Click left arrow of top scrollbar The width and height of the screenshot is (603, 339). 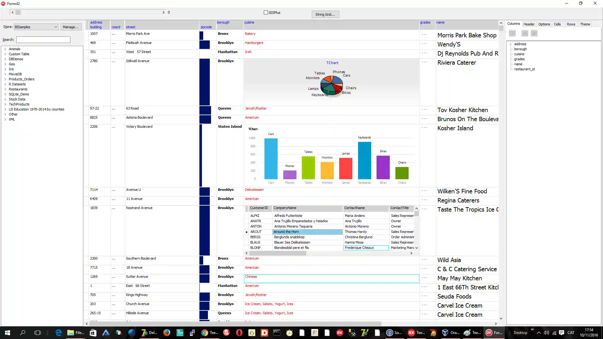click(x=13, y=12)
